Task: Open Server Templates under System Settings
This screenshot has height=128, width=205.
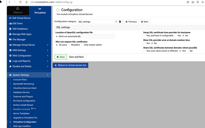Action: (21, 114)
